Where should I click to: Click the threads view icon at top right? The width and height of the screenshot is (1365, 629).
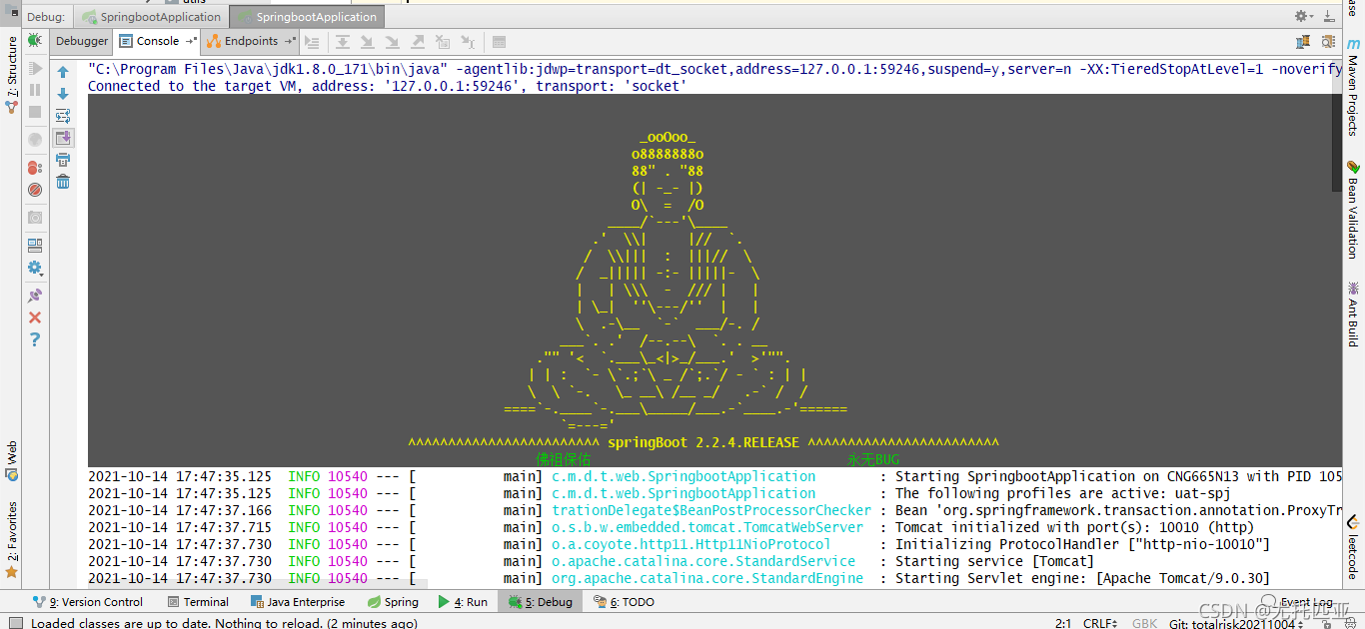[1303, 42]
